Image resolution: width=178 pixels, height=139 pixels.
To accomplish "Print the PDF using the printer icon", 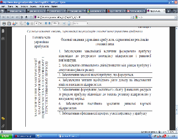I will click(x=4, y=24).
